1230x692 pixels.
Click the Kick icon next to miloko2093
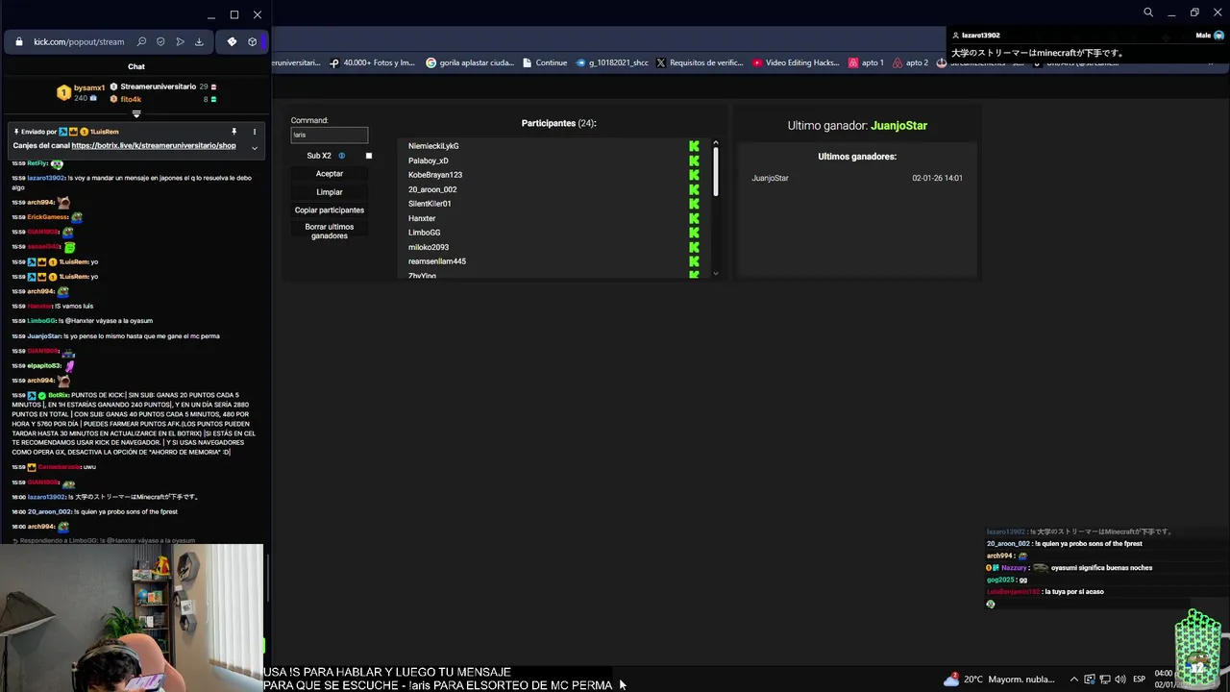(x=694, y=247)
